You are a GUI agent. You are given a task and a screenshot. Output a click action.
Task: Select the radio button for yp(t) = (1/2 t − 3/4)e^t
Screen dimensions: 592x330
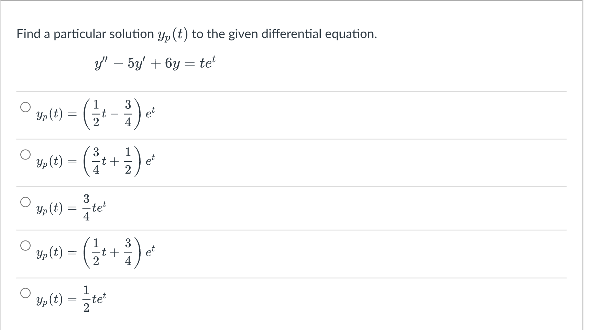point(26,107)
